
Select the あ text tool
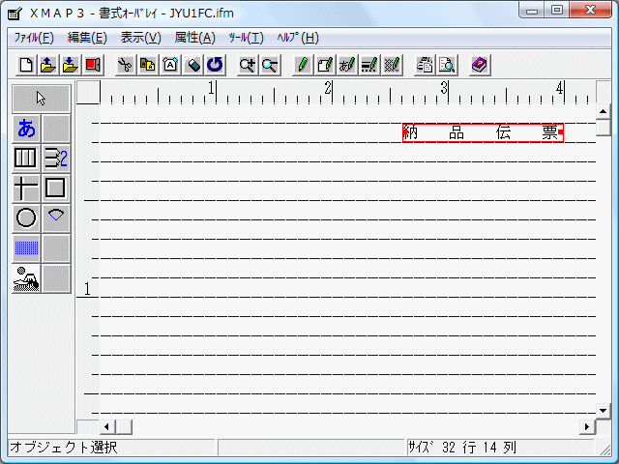tap(26, 129)
